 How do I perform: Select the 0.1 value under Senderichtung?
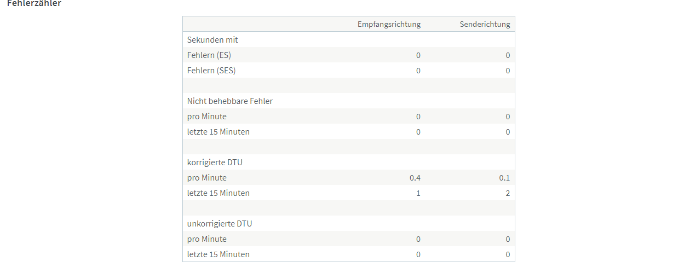tap(504, 178)
